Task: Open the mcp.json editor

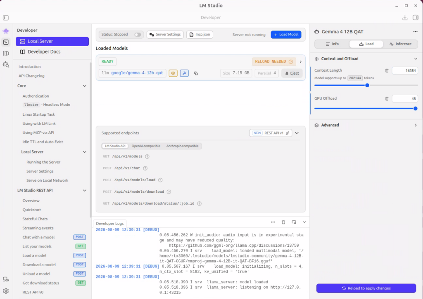Action: (x=200, y=35)
